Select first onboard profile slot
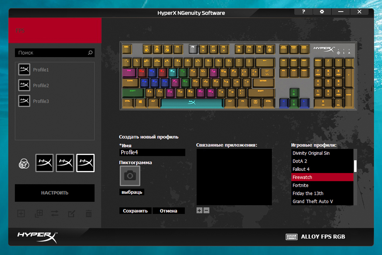The height and width of the screenshot is (255, 382). click(45, 163)
